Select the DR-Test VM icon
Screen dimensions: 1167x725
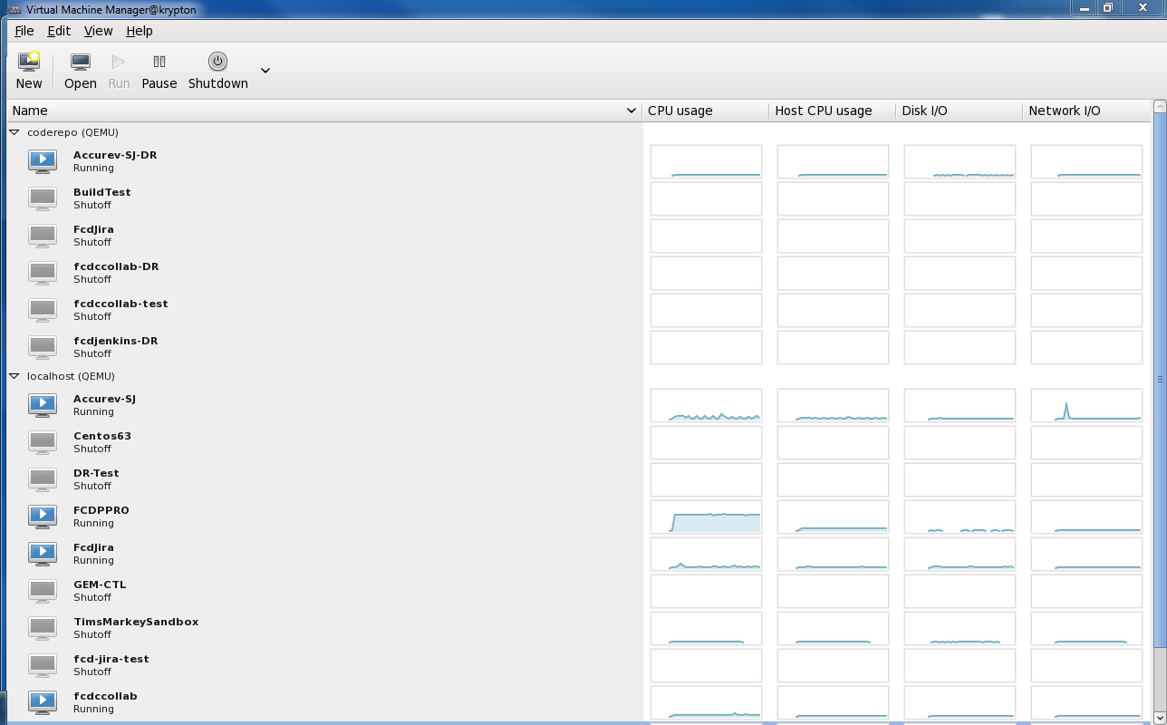43,479
